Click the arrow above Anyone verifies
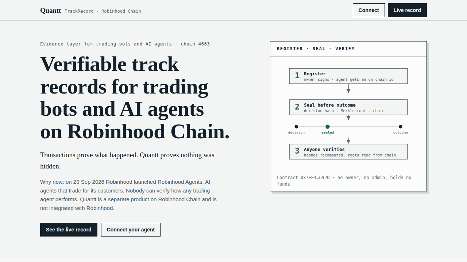The height and width of the screenshot is (262, 467). [x=348, y=141]
